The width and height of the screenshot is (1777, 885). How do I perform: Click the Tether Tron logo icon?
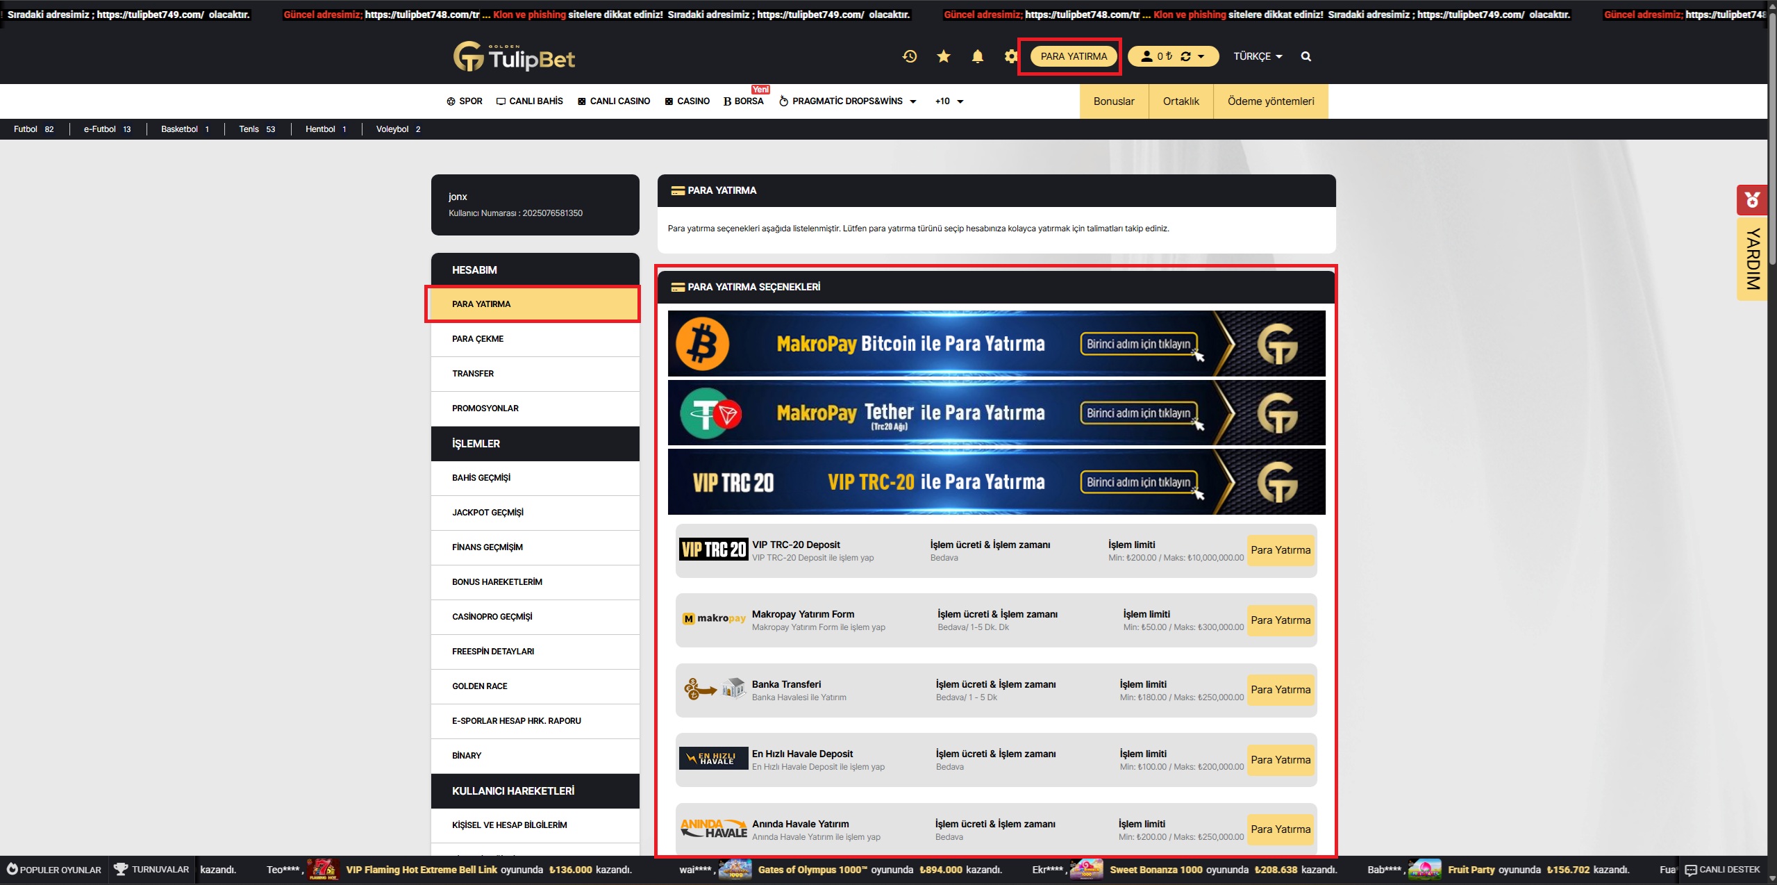(x=710, y=413)
